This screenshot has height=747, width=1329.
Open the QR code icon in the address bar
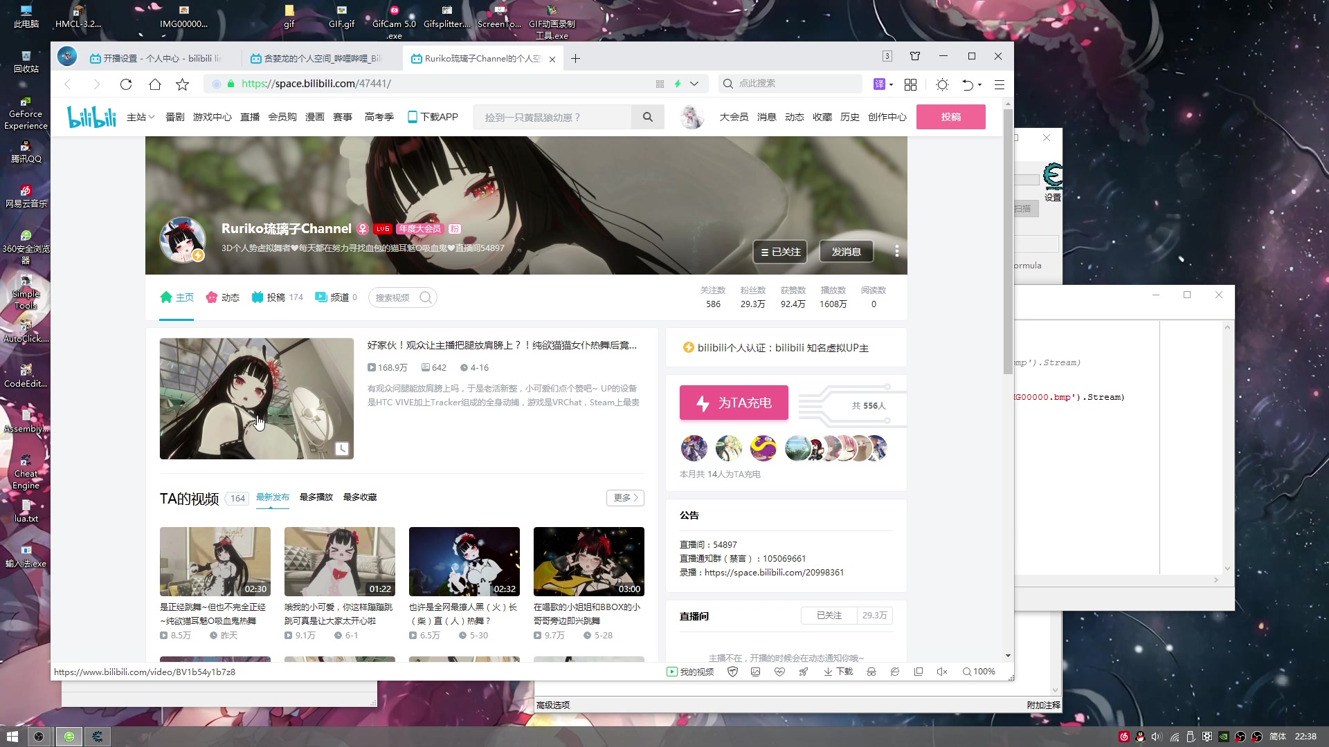pyautogui.click(x=660, y=84)
